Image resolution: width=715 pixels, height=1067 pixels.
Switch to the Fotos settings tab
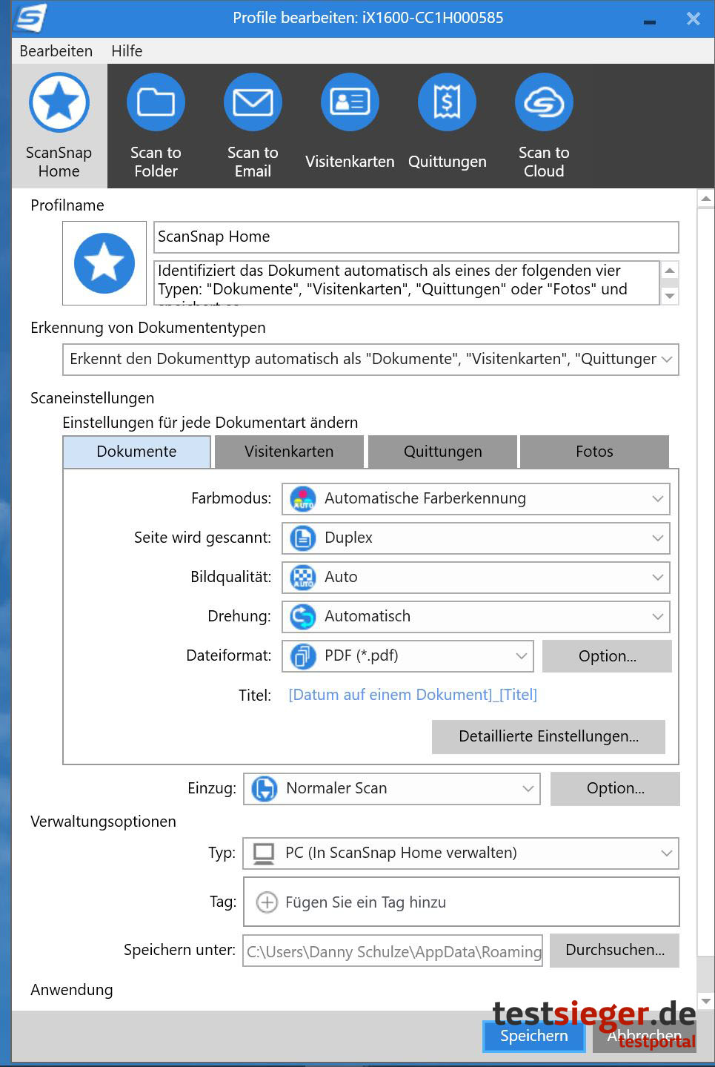point(594,452)
